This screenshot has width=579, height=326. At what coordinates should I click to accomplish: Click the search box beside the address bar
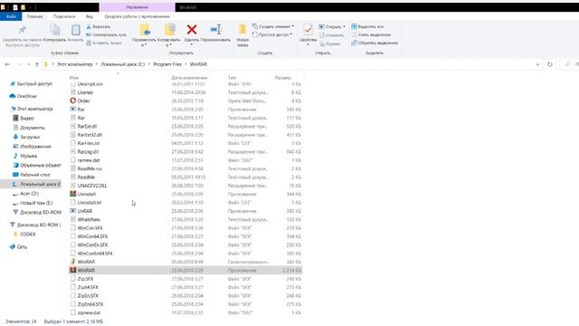pos(570,64)
